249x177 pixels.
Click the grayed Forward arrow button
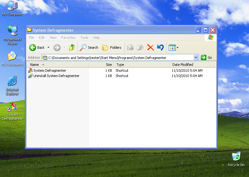[57, 48]
